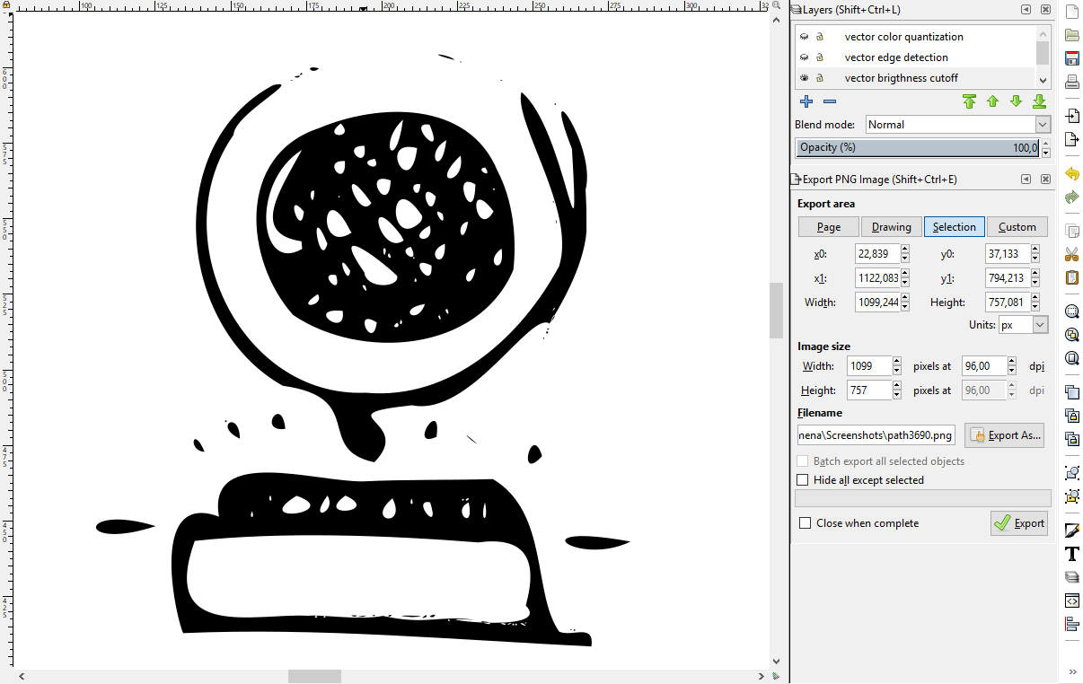Select Custom export area
1083x684 pixels.
tap(1017, 227)
